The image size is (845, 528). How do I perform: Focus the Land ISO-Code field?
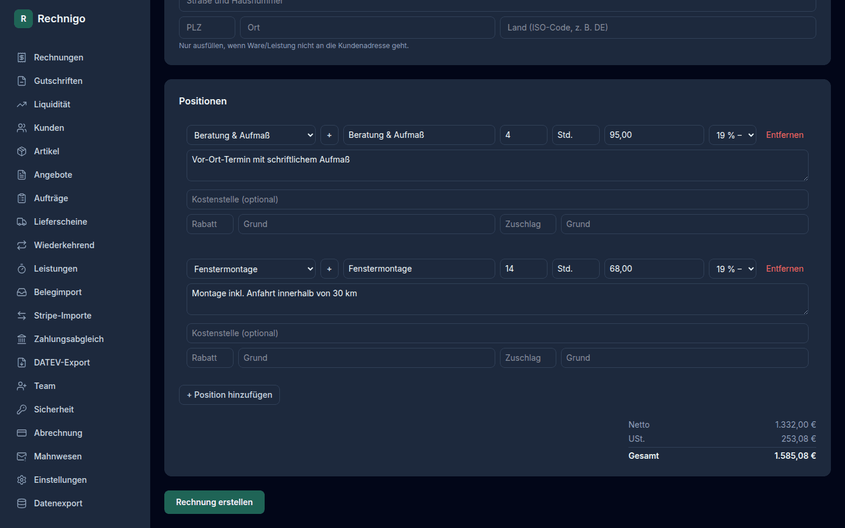point(658,28)
